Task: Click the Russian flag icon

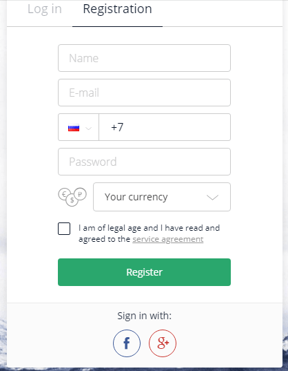Action: [x=74, y=128]
